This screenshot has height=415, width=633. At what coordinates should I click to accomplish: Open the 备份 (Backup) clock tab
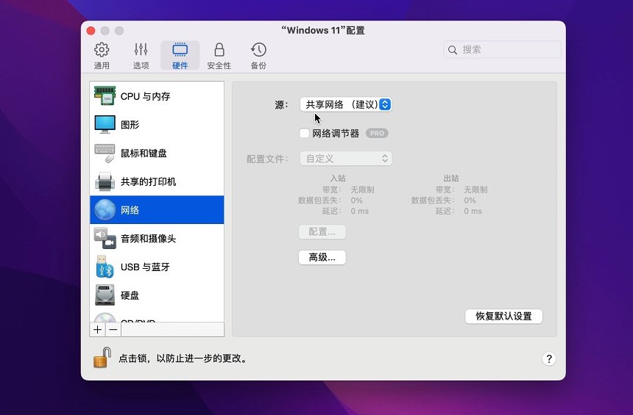point(258,56)
